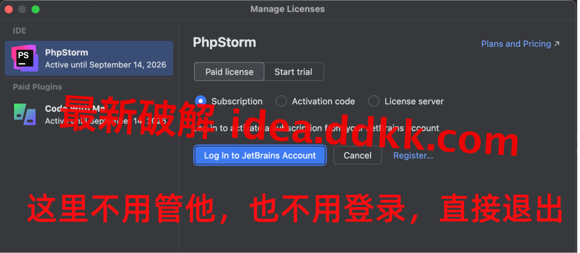Close the Manage Licenses window
The image size is (580, 253).
(x=9, y=9)
